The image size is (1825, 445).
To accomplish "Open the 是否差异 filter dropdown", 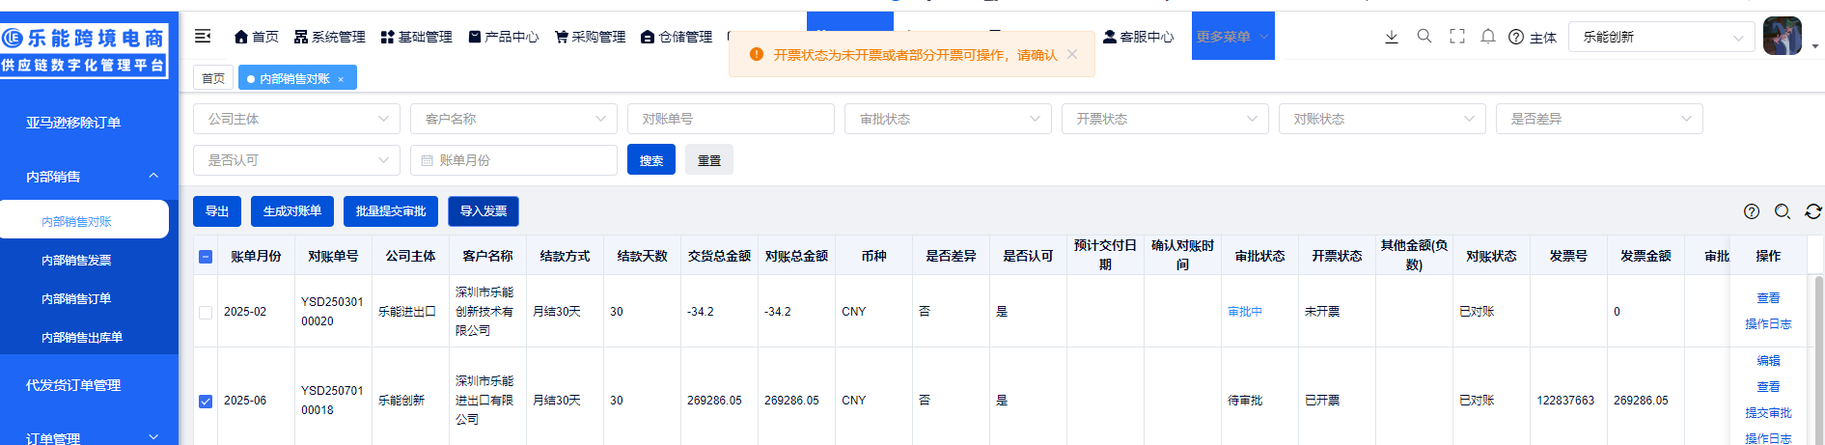I will 1599,119.
